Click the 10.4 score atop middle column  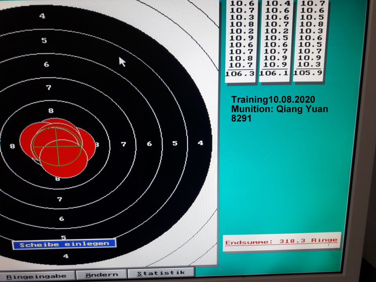click(278, 4)
